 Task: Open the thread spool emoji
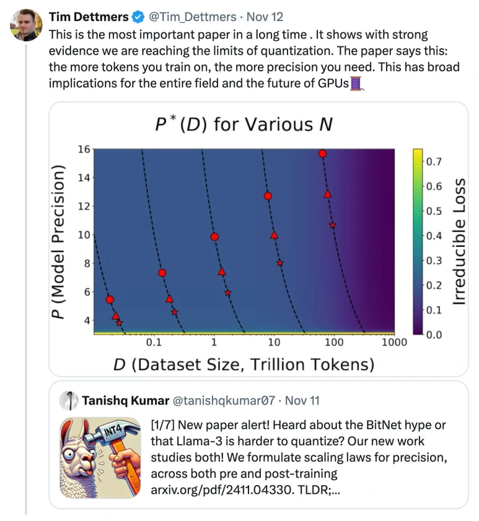pos(356,83)
